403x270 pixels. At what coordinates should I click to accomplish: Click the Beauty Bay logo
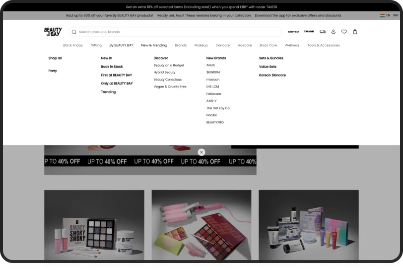click(x=53, y=32)
